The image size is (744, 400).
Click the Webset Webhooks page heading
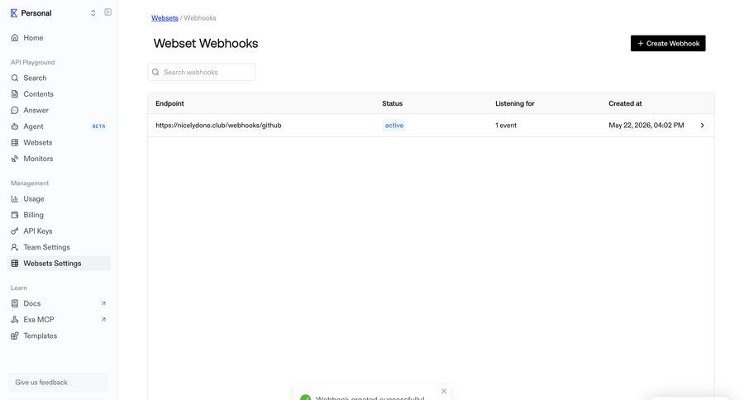(206, 43)
